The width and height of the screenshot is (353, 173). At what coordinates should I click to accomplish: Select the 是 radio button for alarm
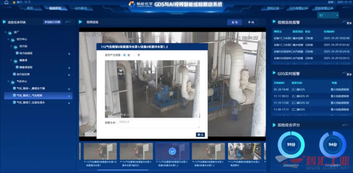pos(124,55)
